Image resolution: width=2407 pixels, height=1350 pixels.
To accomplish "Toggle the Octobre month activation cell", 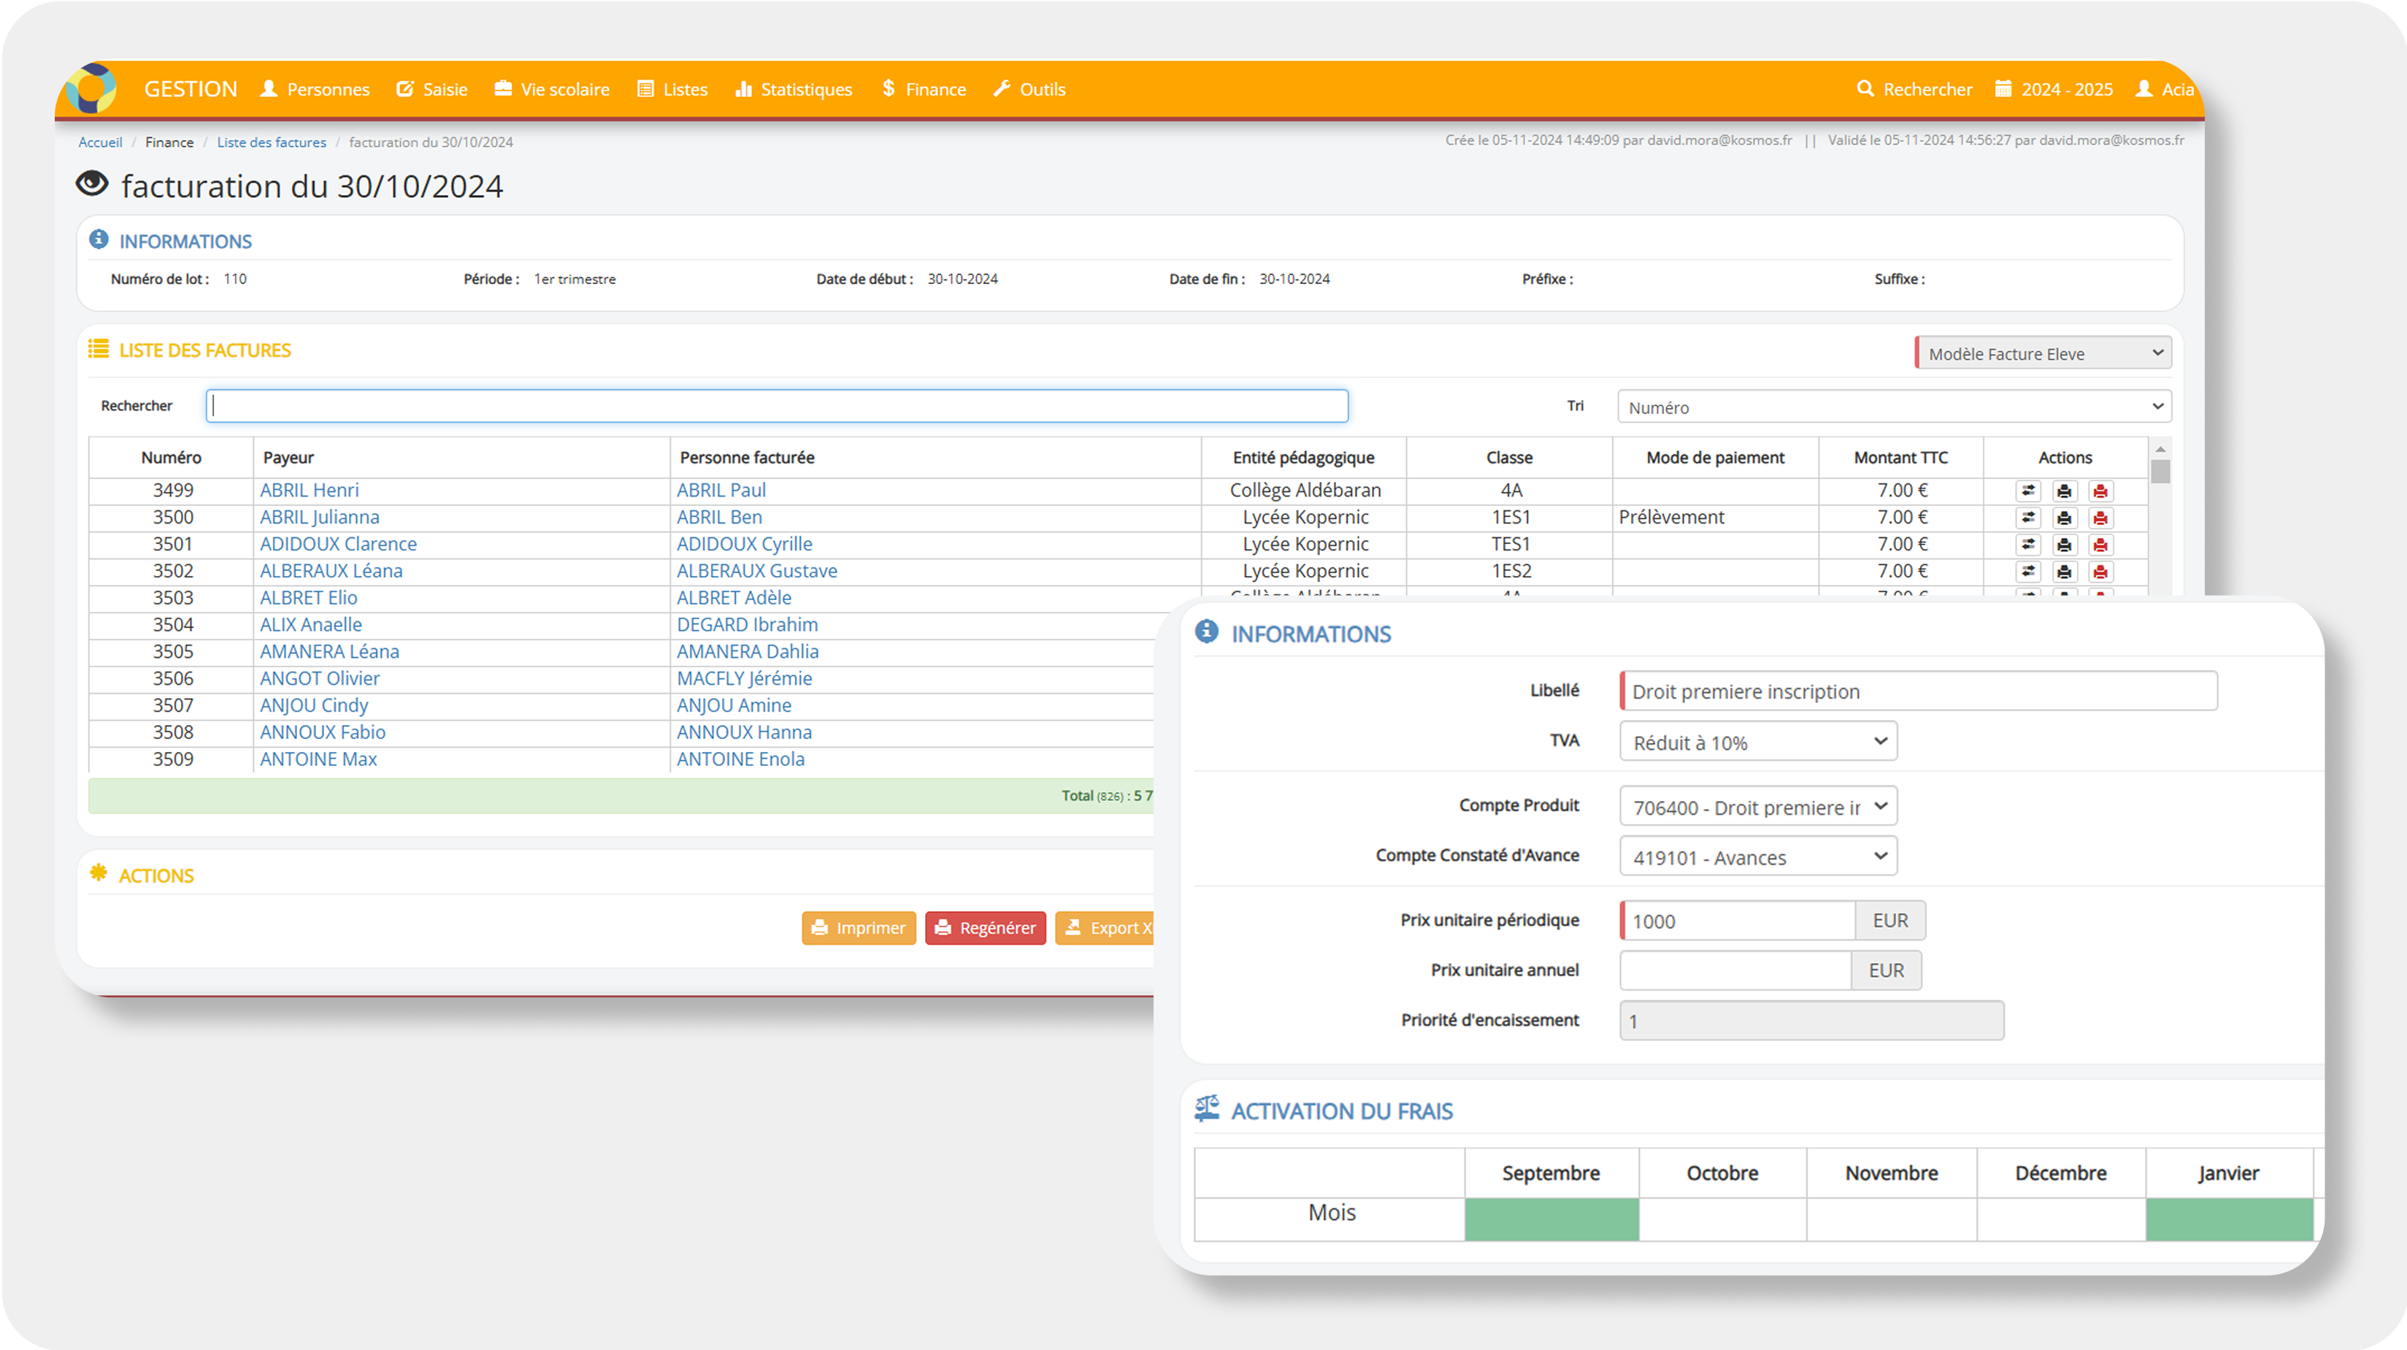I will point(1722,1219).
